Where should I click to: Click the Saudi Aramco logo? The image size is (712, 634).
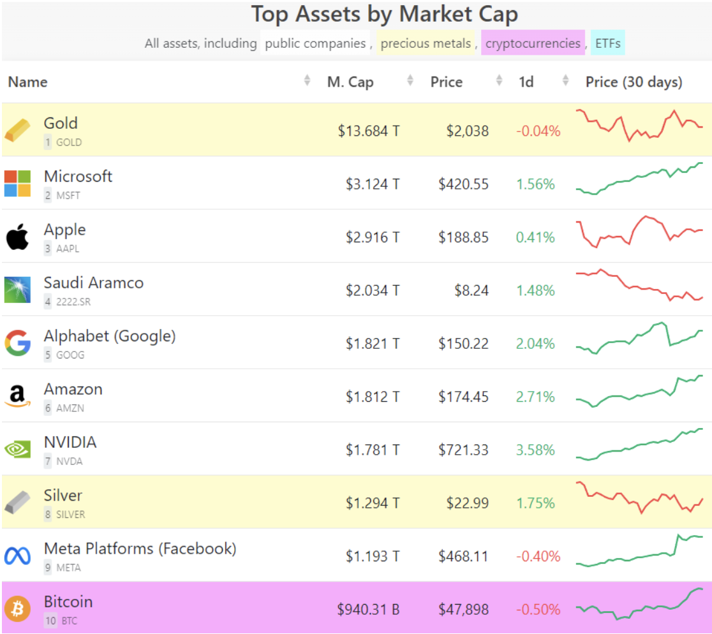[18, 290]
